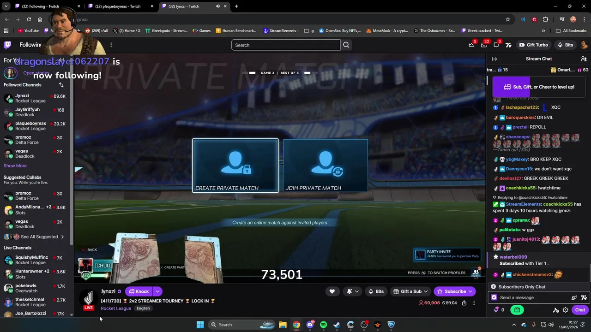Open Spotify from the taskbar
The image size is (591, 332).
pos(323,325)
